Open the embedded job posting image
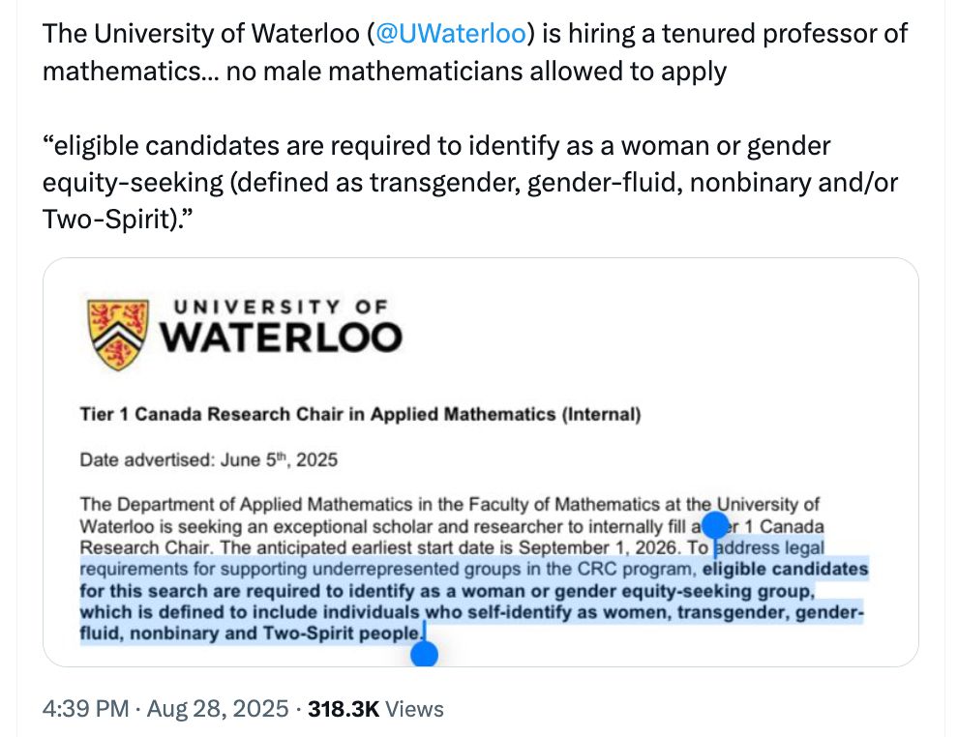Image resolution: width=958 pixels, height=737 pixels. tap(481, 462)
